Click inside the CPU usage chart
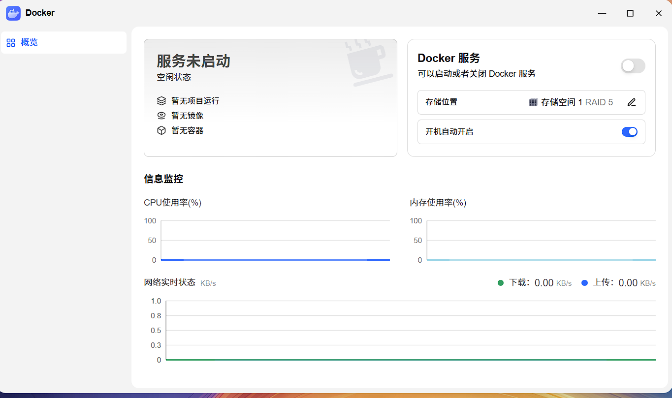 tap(275, 241)
